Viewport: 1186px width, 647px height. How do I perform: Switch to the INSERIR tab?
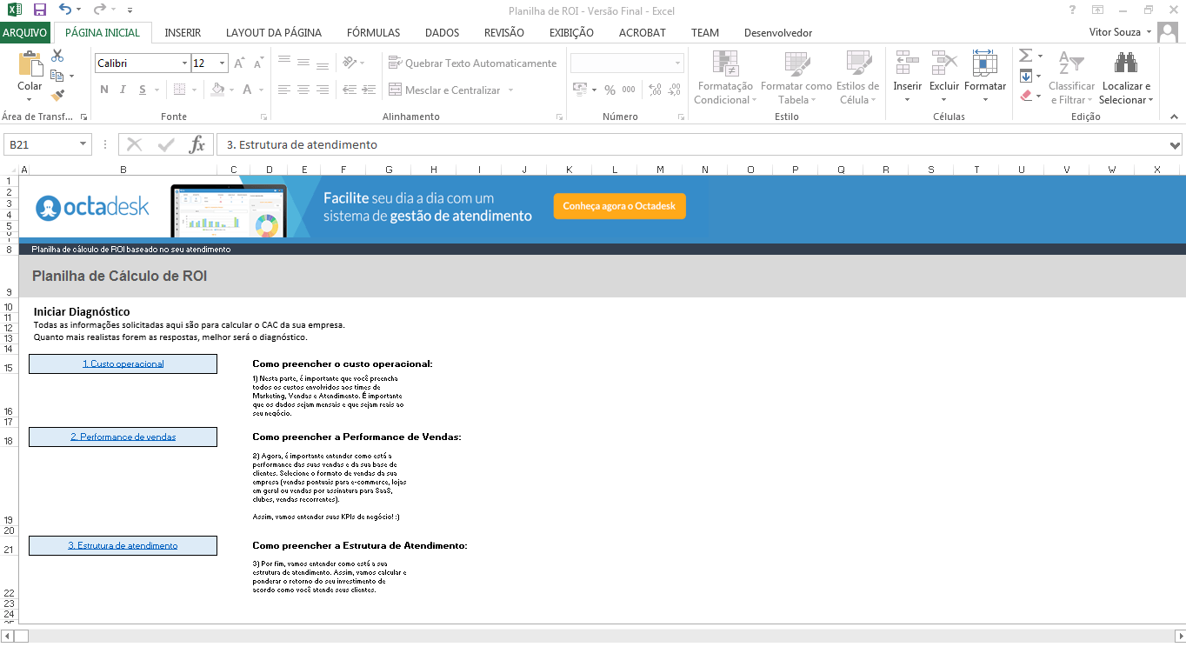[183, 33]
